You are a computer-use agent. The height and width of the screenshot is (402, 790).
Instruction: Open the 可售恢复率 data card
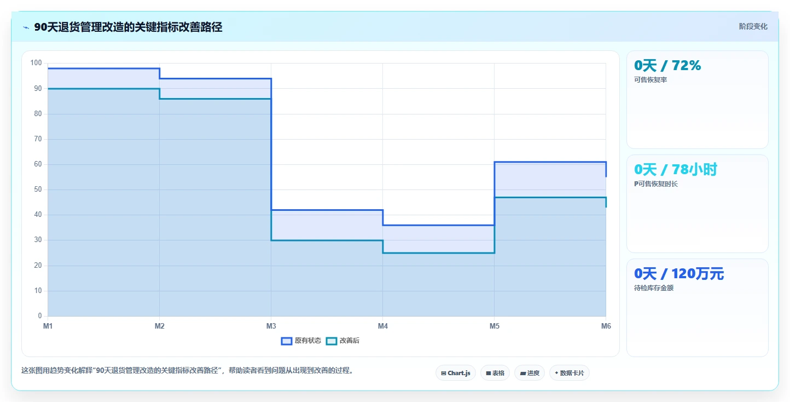coord(698,100)
